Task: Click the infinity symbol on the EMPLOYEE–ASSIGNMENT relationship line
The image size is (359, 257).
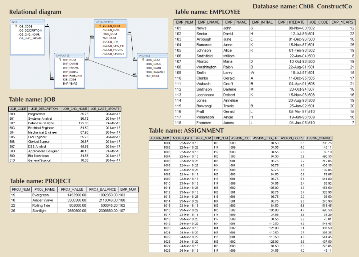Action: (x=92, y=37)
